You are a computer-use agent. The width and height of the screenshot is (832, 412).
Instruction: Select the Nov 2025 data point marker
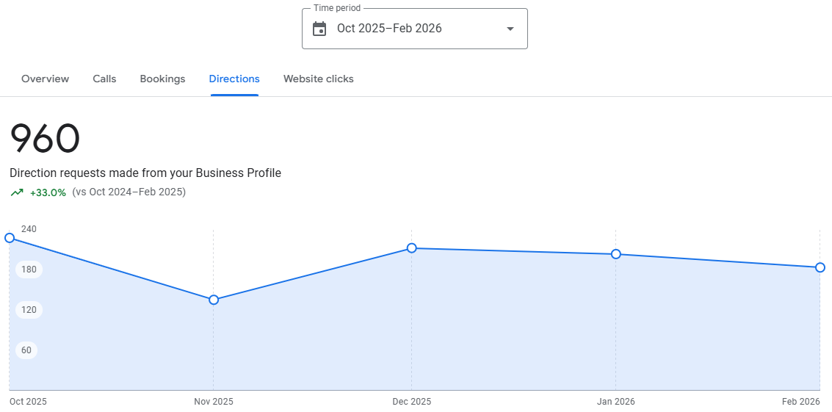coord(214,300)
